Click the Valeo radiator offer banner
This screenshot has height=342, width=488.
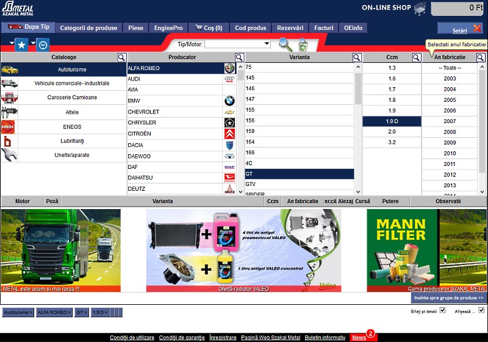click(x=243, y=251)
